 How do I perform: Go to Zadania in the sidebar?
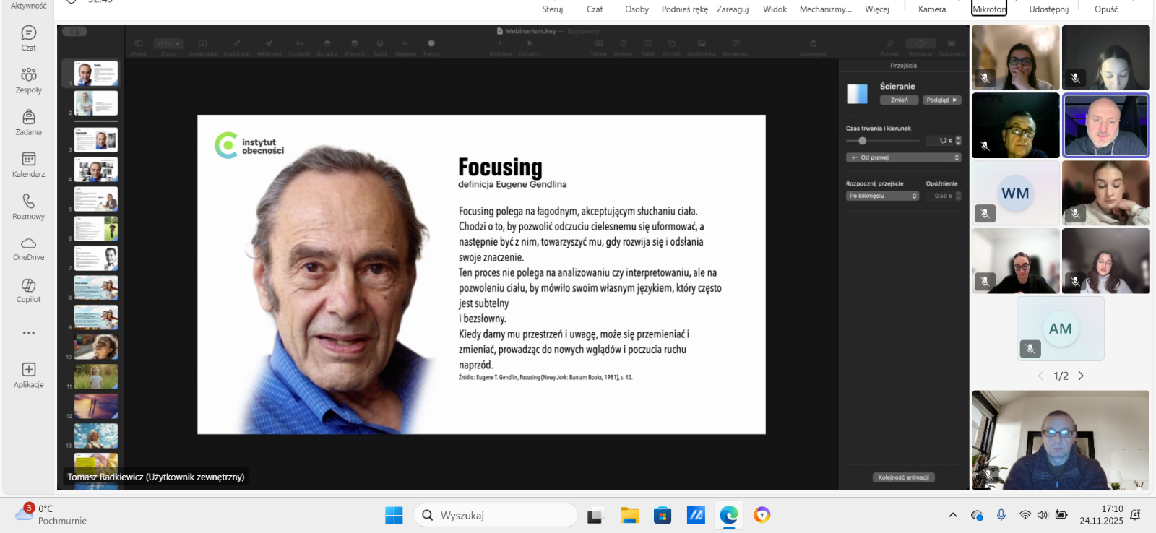tap(28, 122)
